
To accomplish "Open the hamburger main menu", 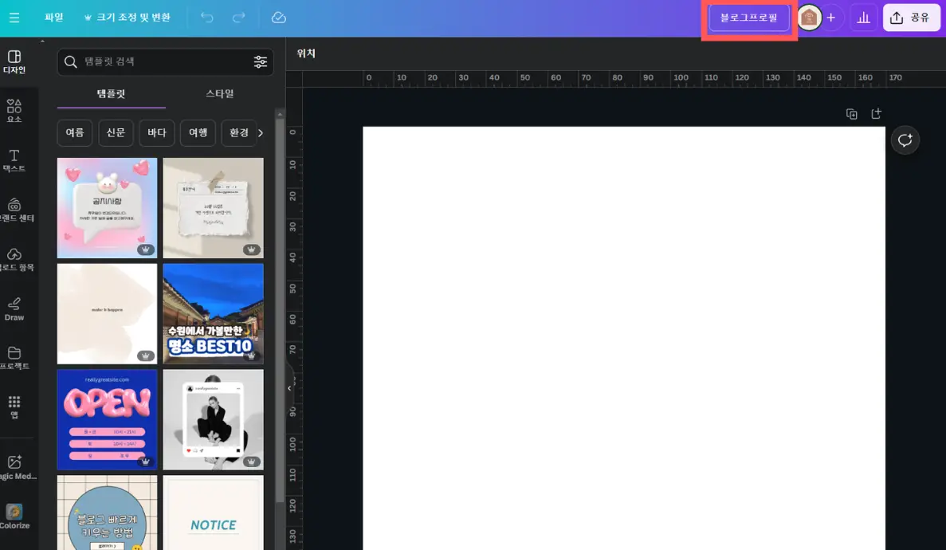I will coord(14,18).
